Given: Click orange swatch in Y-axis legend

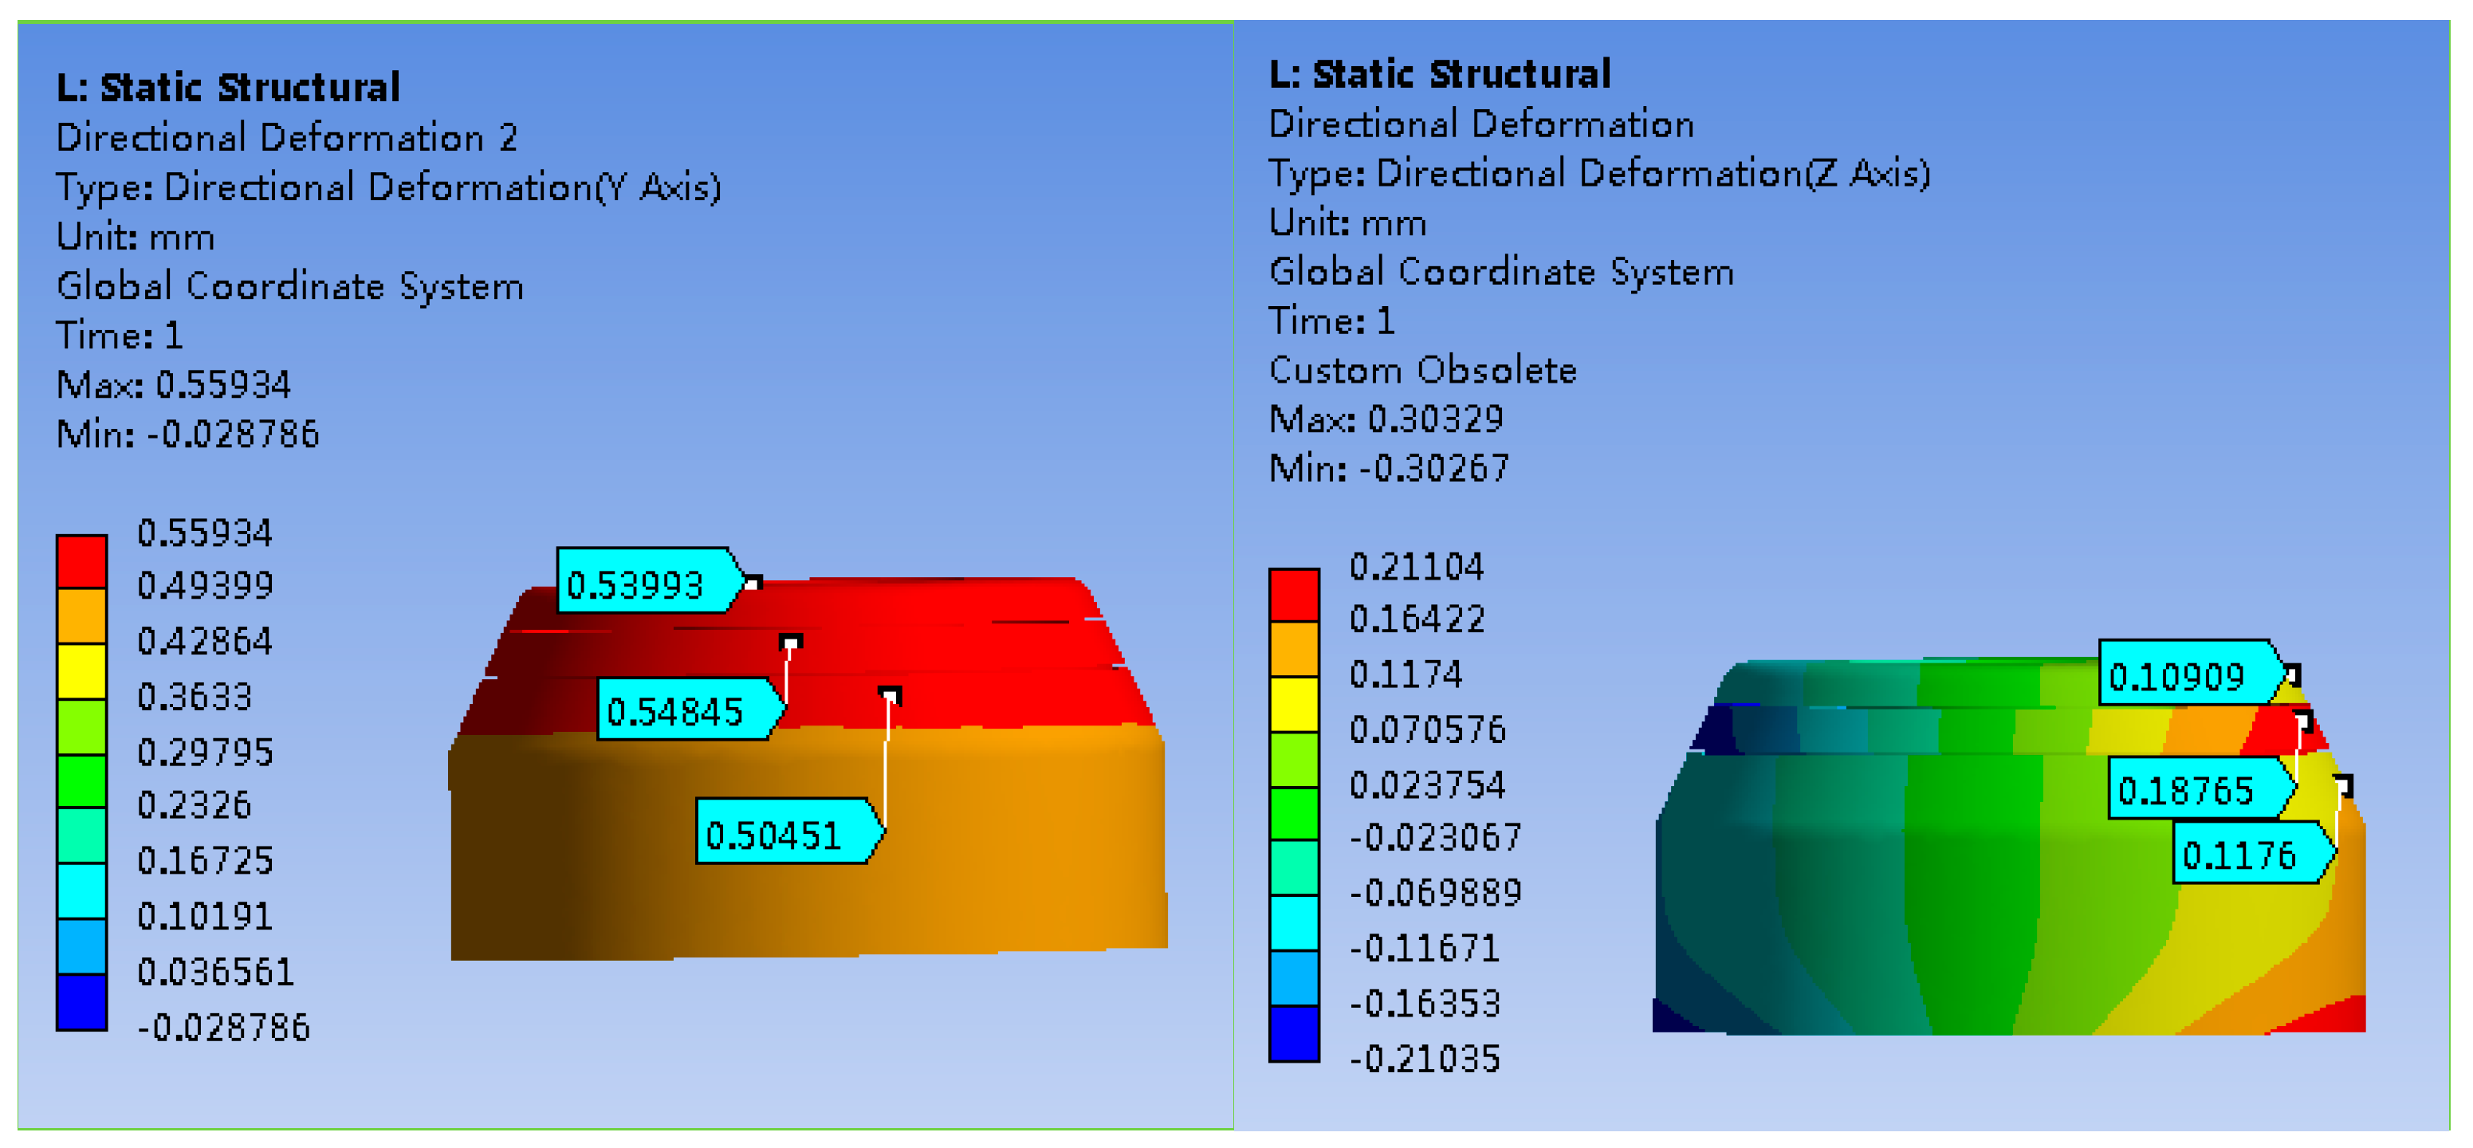Looking at the screenshot, I should point(81,615).
